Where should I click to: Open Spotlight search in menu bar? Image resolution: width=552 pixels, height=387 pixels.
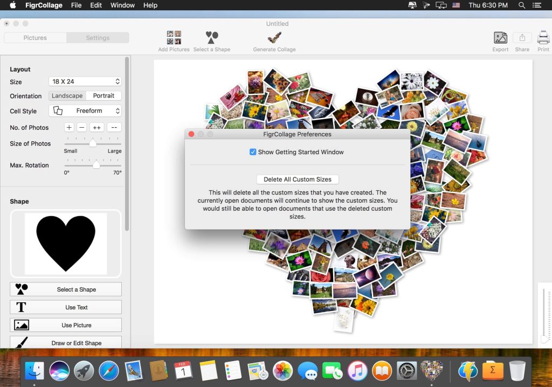pos(522,5)
